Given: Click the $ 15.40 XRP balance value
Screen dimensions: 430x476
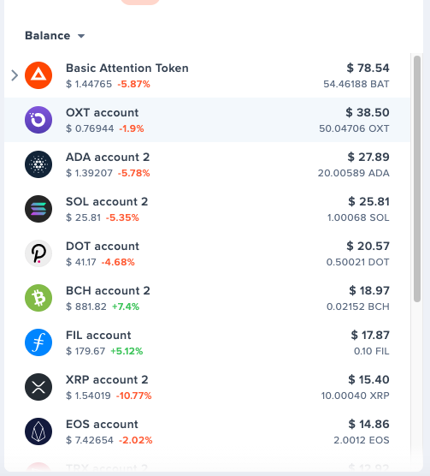Looking at the screenshot, I should click(x=368, y=380).
